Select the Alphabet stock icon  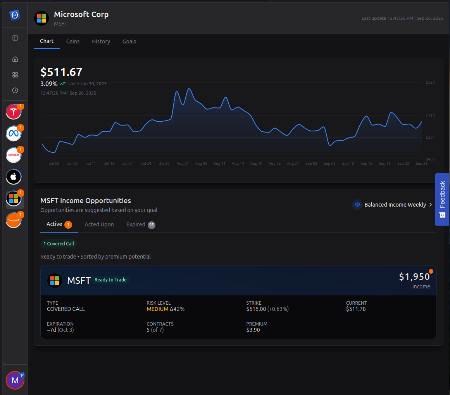click(14, 155)
